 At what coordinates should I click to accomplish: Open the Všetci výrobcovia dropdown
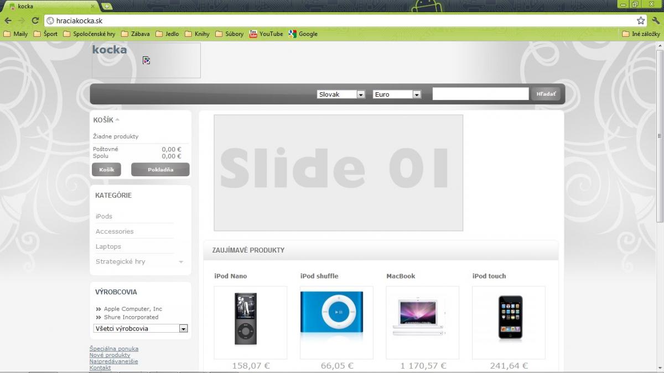coord(141,328)
